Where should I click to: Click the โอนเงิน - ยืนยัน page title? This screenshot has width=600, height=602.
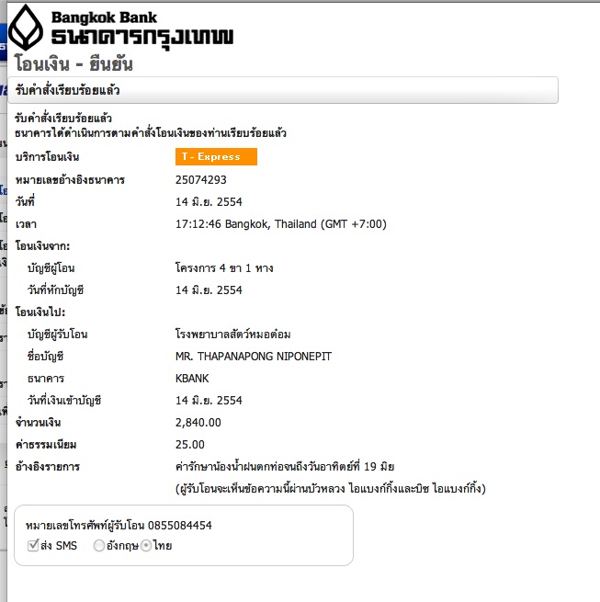coord(74,63)
